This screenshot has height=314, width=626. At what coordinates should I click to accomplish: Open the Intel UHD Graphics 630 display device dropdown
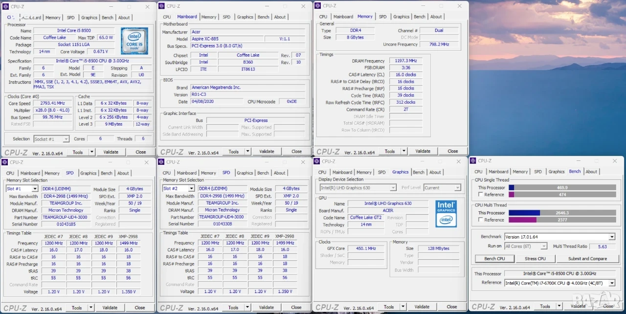pyautogui.click(x=393, y=188)
